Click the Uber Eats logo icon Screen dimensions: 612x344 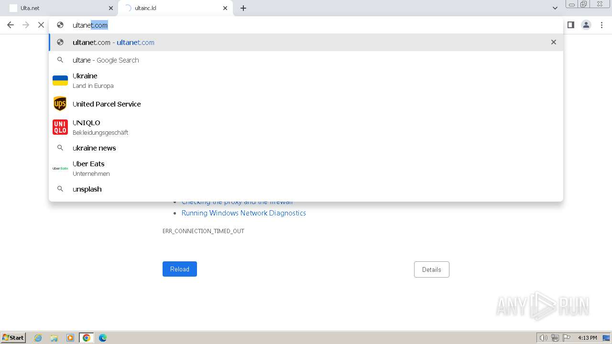pos(60,168)
